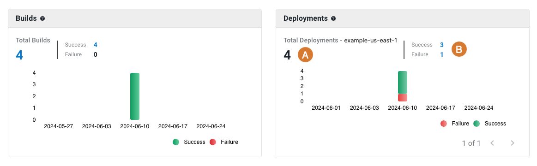Viewport: 537px width, 166px height.
Task: Click Success text in Builds legend
Action: coord(194,142)
